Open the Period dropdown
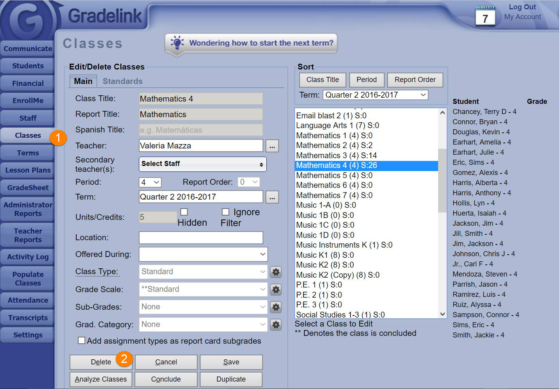 pos(150,182)
